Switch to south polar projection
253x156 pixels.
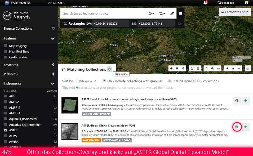218,68
